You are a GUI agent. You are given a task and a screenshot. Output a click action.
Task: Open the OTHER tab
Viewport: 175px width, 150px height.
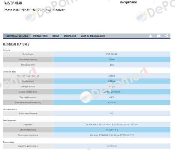click(x=56, y=36)
